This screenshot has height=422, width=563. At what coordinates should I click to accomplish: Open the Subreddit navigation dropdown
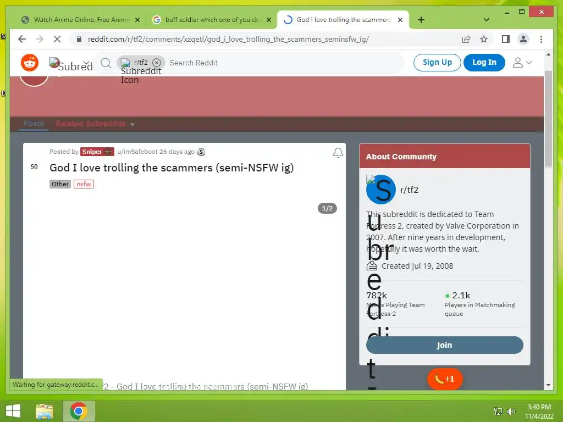tap(71, 64)
